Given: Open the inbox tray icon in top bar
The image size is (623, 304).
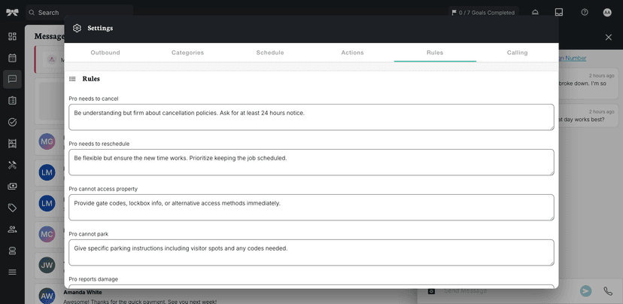Looking at the screenshot, I should pyautogui.click(x=559, y=12).
